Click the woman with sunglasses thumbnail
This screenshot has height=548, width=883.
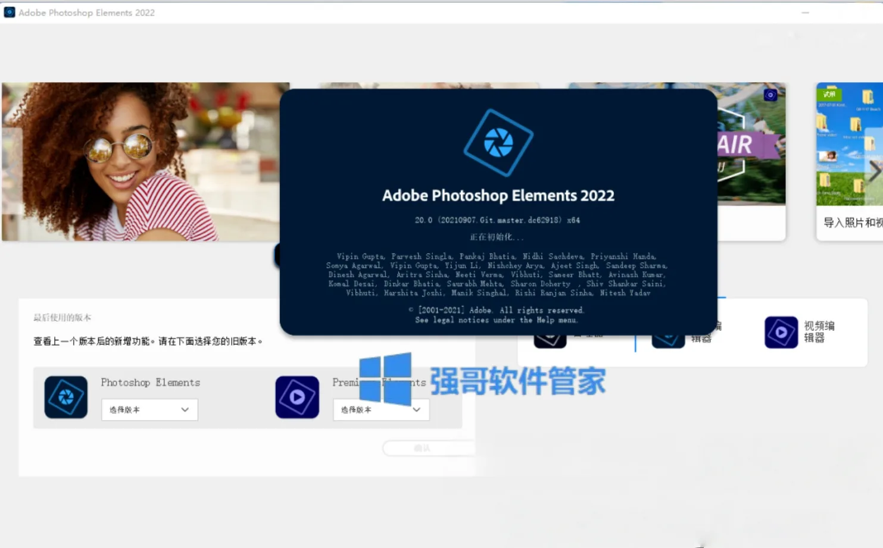(x=145, y=161)
